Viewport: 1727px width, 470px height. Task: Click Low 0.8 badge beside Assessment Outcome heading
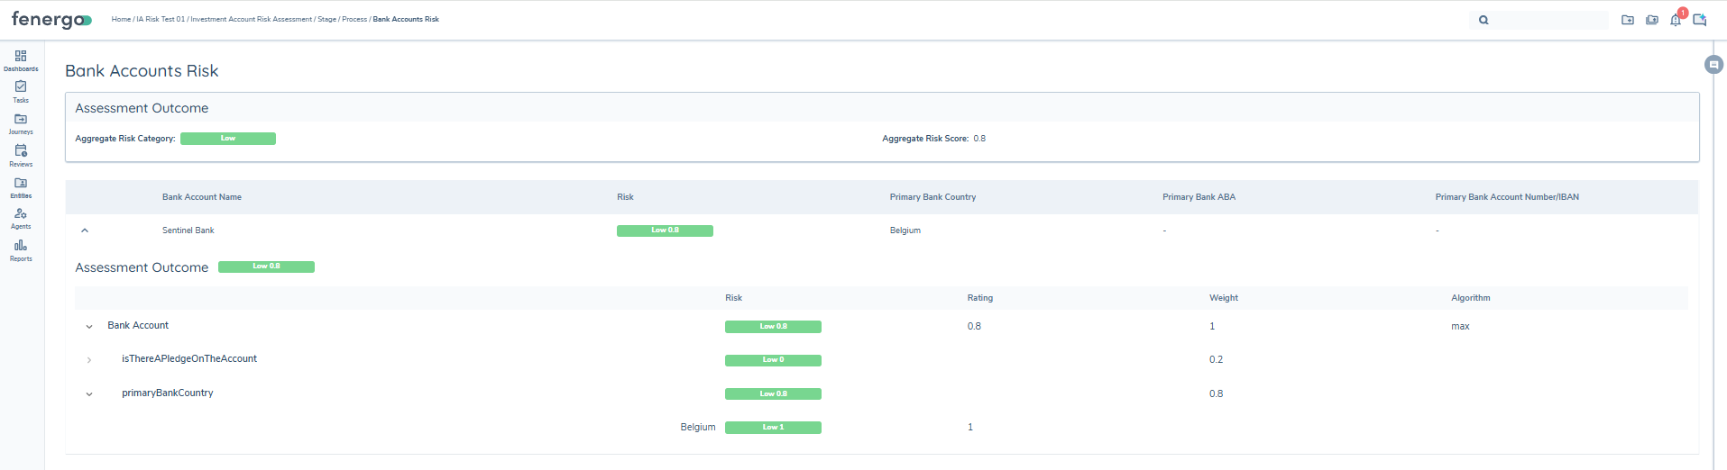pos(266,267)
